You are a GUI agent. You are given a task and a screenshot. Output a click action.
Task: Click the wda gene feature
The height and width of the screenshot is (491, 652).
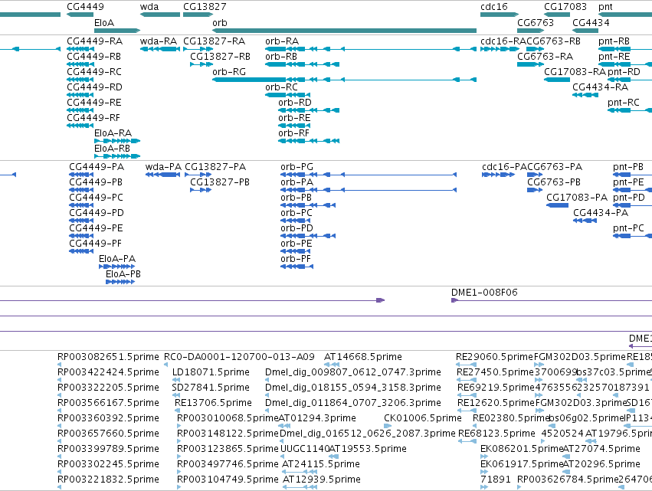point(160,15)
